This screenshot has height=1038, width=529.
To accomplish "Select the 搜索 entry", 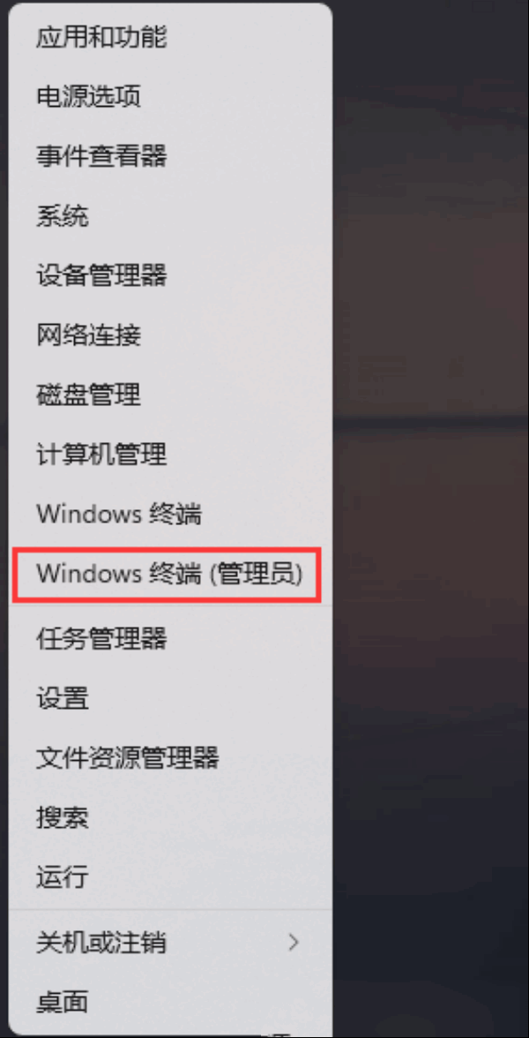I will (x=170, y=818).
